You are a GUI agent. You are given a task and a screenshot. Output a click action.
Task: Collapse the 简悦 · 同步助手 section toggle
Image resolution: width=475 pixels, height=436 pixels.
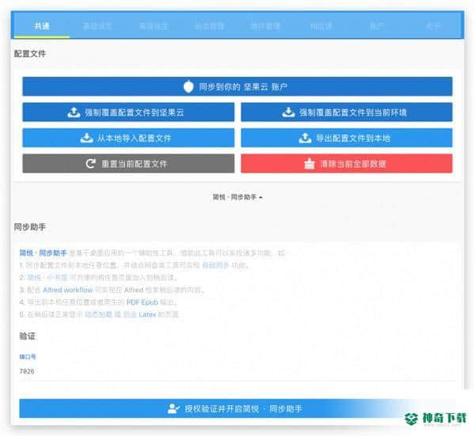[237, 197]
